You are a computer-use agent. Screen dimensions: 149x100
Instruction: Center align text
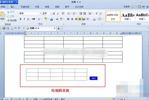point(72,19)
